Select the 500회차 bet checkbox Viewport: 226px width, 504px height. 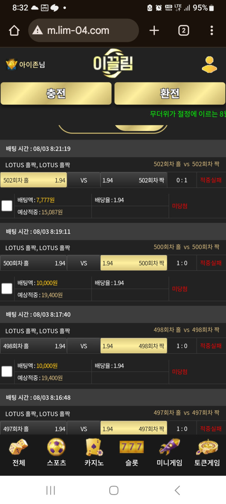7,289
